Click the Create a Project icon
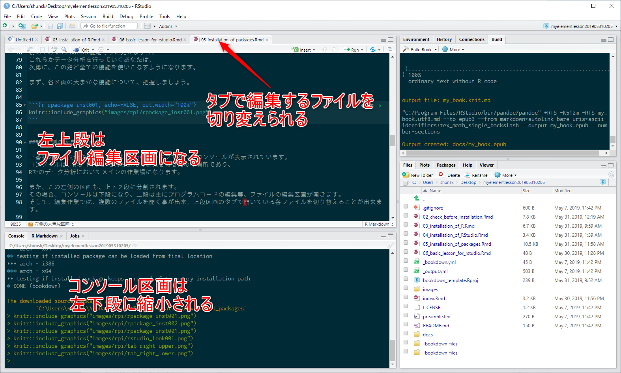Image resolution: width=621 pixels, height=373 pixels. [22, 26]
